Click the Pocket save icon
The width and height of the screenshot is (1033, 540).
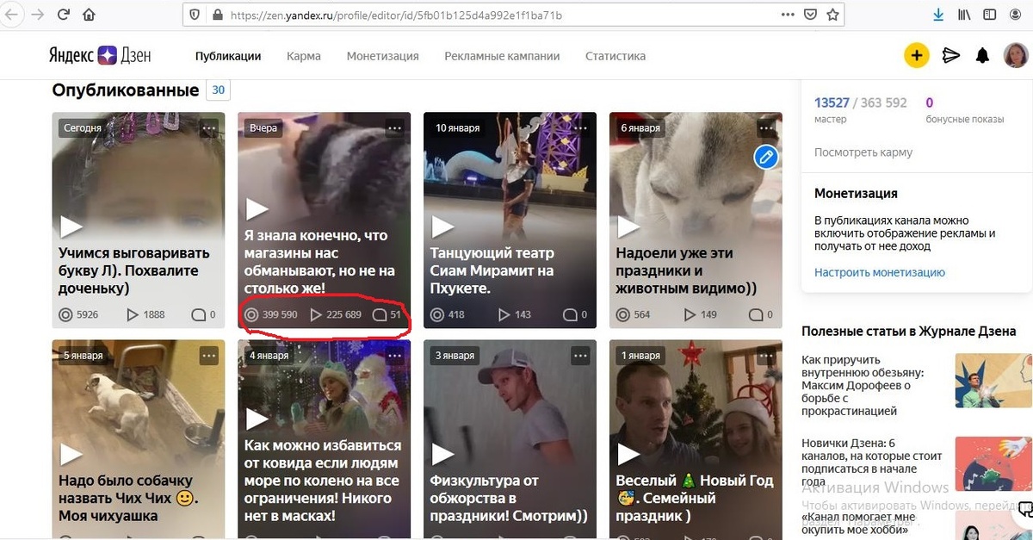point(810,15)
